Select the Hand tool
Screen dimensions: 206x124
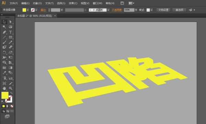4,88
